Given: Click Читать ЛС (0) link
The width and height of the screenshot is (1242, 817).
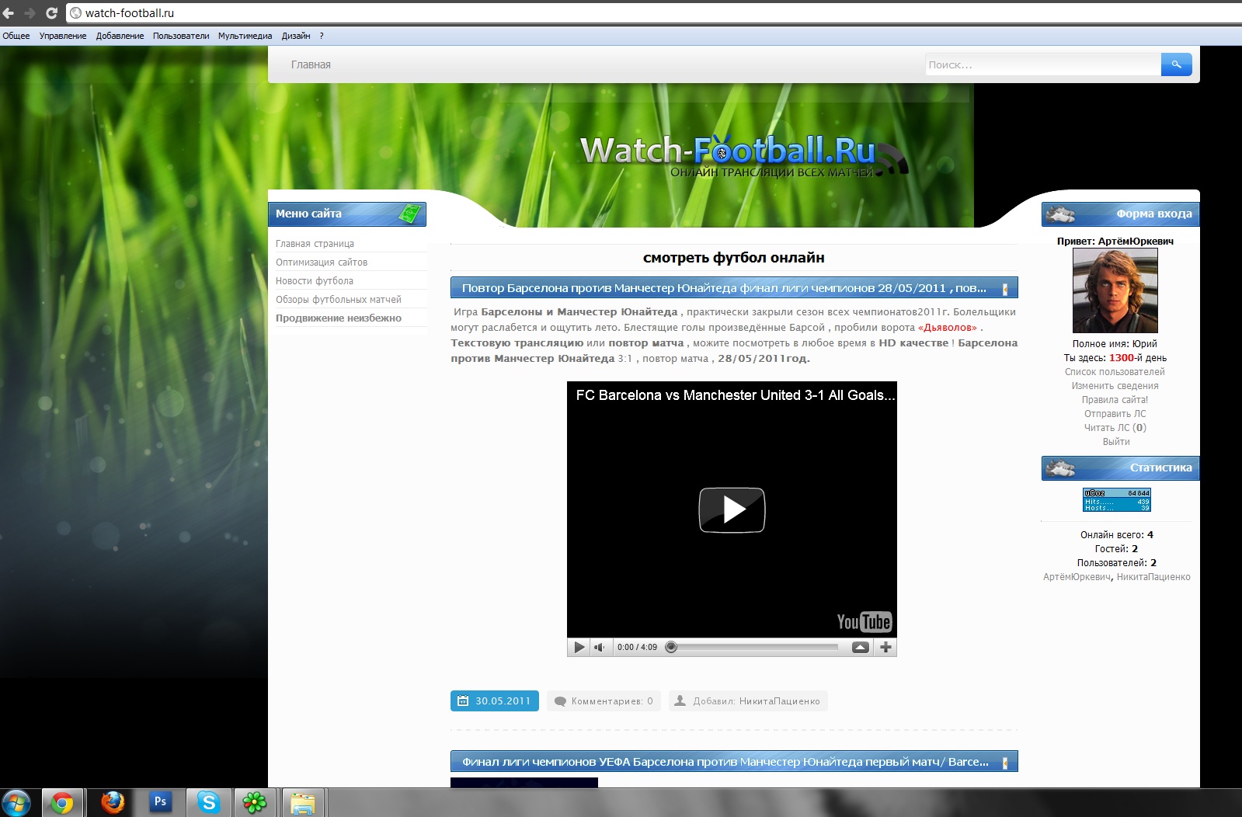Looking at the screenshot, I should (x=1115, y=428).
